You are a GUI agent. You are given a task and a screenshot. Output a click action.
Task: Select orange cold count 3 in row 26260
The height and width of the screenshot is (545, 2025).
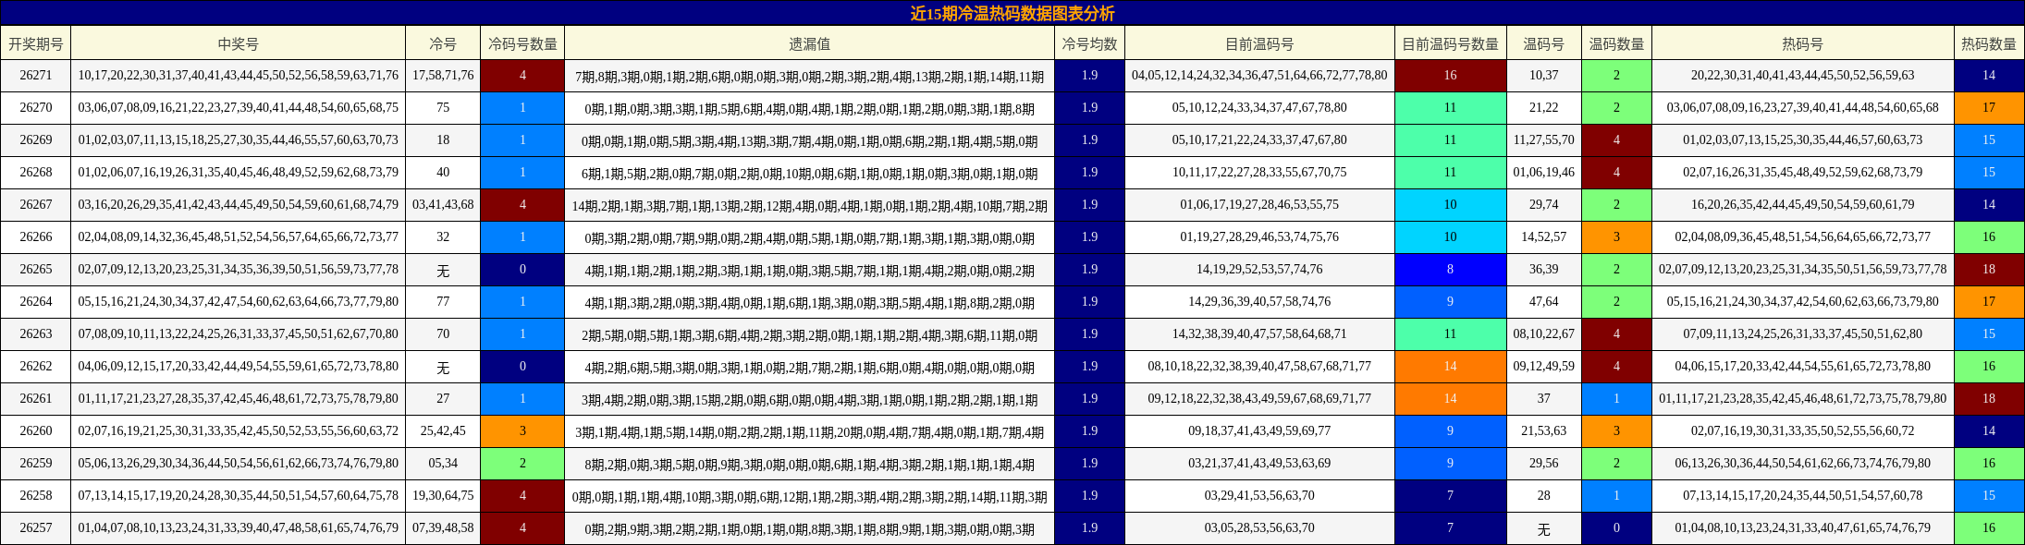pos(522,431)
